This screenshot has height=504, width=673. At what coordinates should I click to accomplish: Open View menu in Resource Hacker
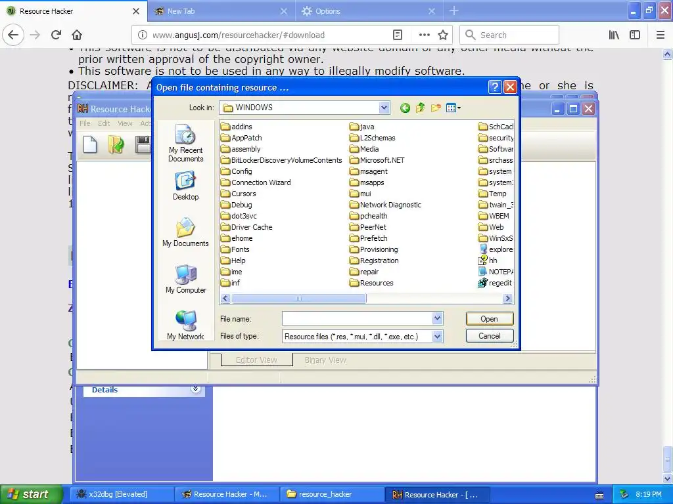[125, 123]
